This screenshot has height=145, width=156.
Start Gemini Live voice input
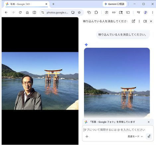coord(149,136)
